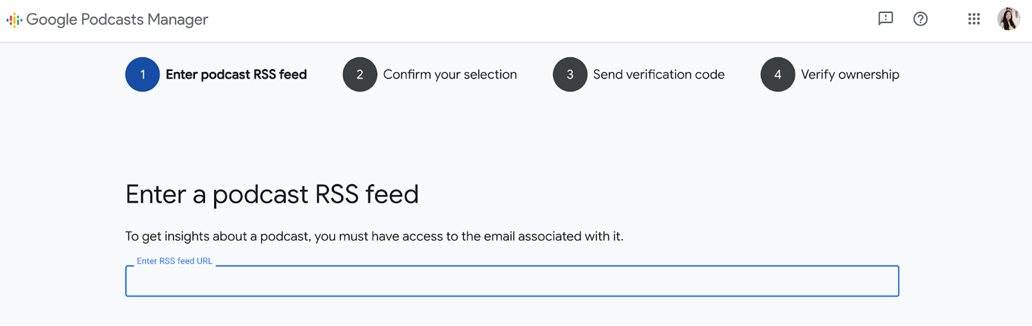Go to Confirm your selection step
This screenshot has height=326, width=1032.
450,75
